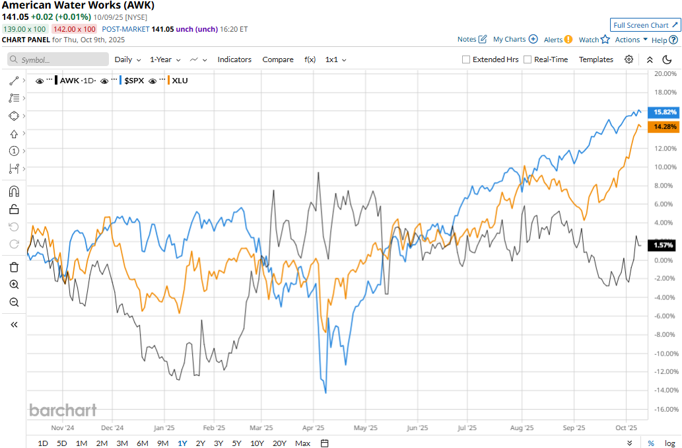Toggle visibility of the $SPX series
The image size is (682, 448).
pyautogui.click(x=104, y=81)
